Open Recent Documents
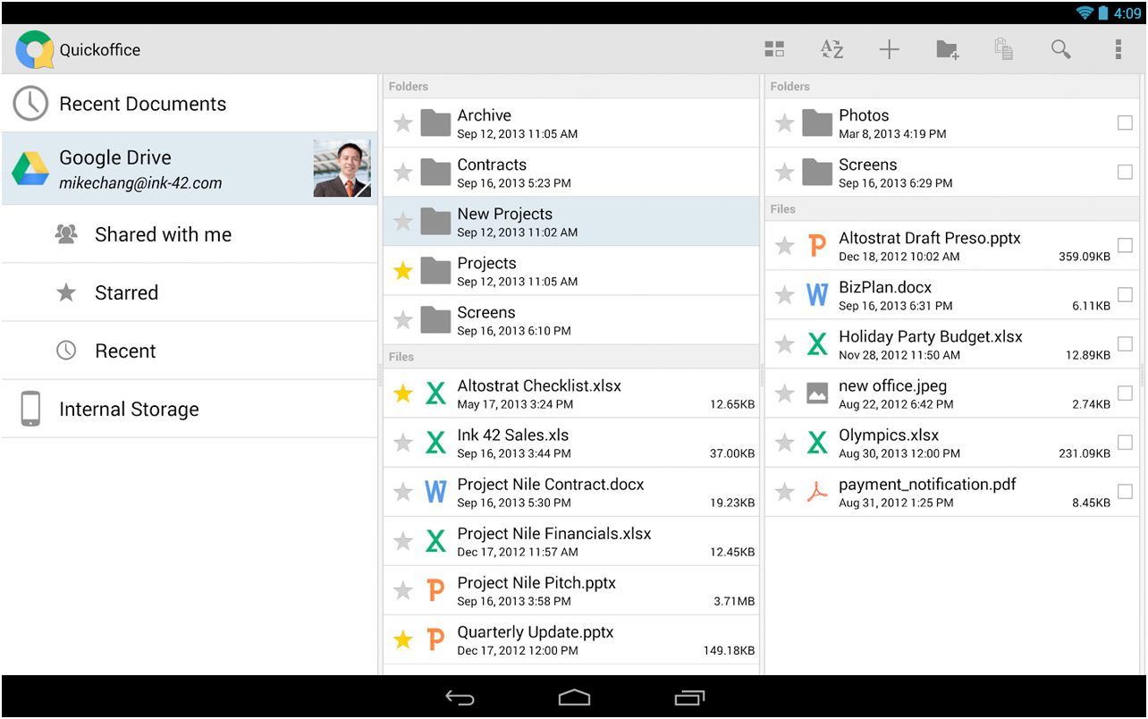Screen dimensions: 1148x719 142,104
